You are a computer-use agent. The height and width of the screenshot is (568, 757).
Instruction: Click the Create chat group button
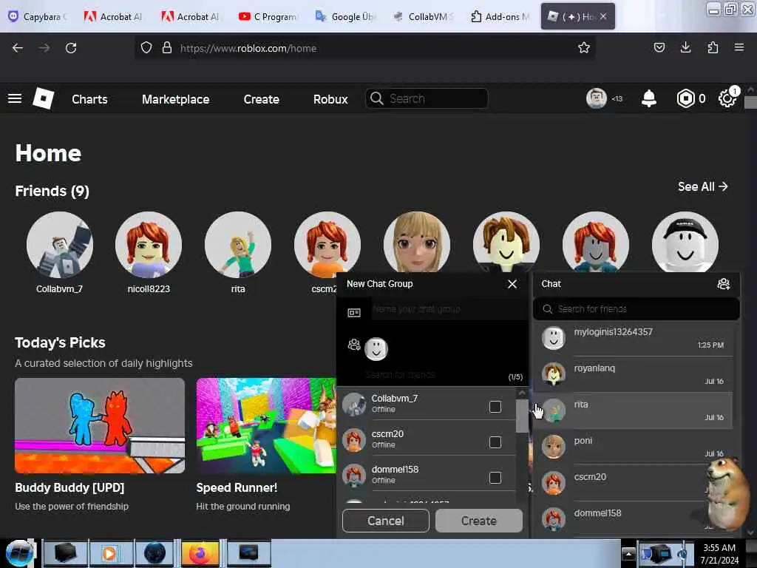click(x=478, y=521)
